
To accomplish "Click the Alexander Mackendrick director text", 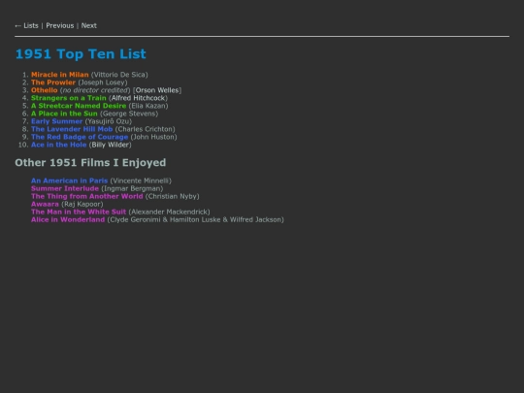I will 169,212.
